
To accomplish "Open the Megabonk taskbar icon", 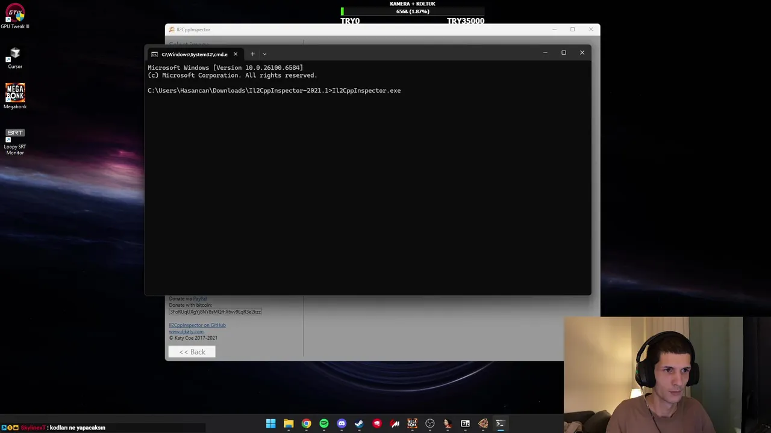I will point(412,423).
